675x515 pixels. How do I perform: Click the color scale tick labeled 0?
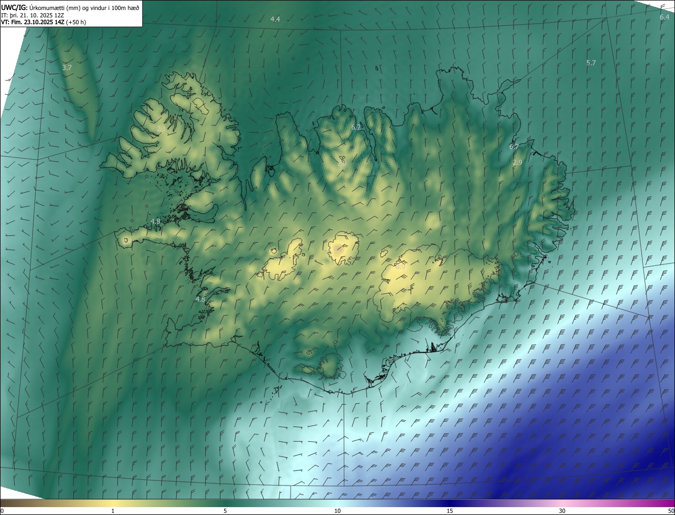tap(2, 511)
